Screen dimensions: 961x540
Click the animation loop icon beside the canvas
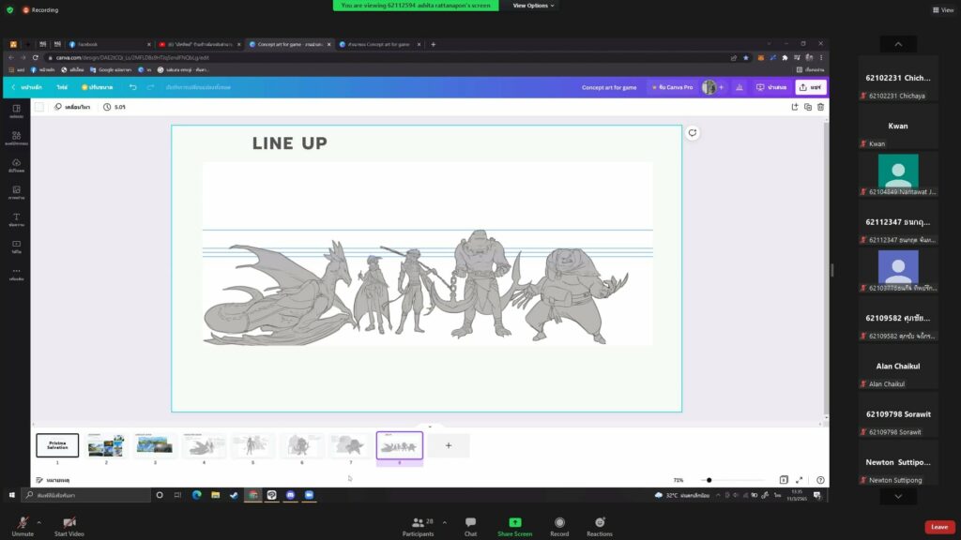692,133
